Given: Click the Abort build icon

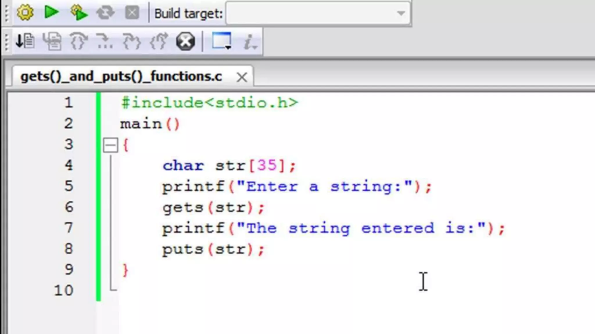Looking at the screenshot, I should (132, 13).
